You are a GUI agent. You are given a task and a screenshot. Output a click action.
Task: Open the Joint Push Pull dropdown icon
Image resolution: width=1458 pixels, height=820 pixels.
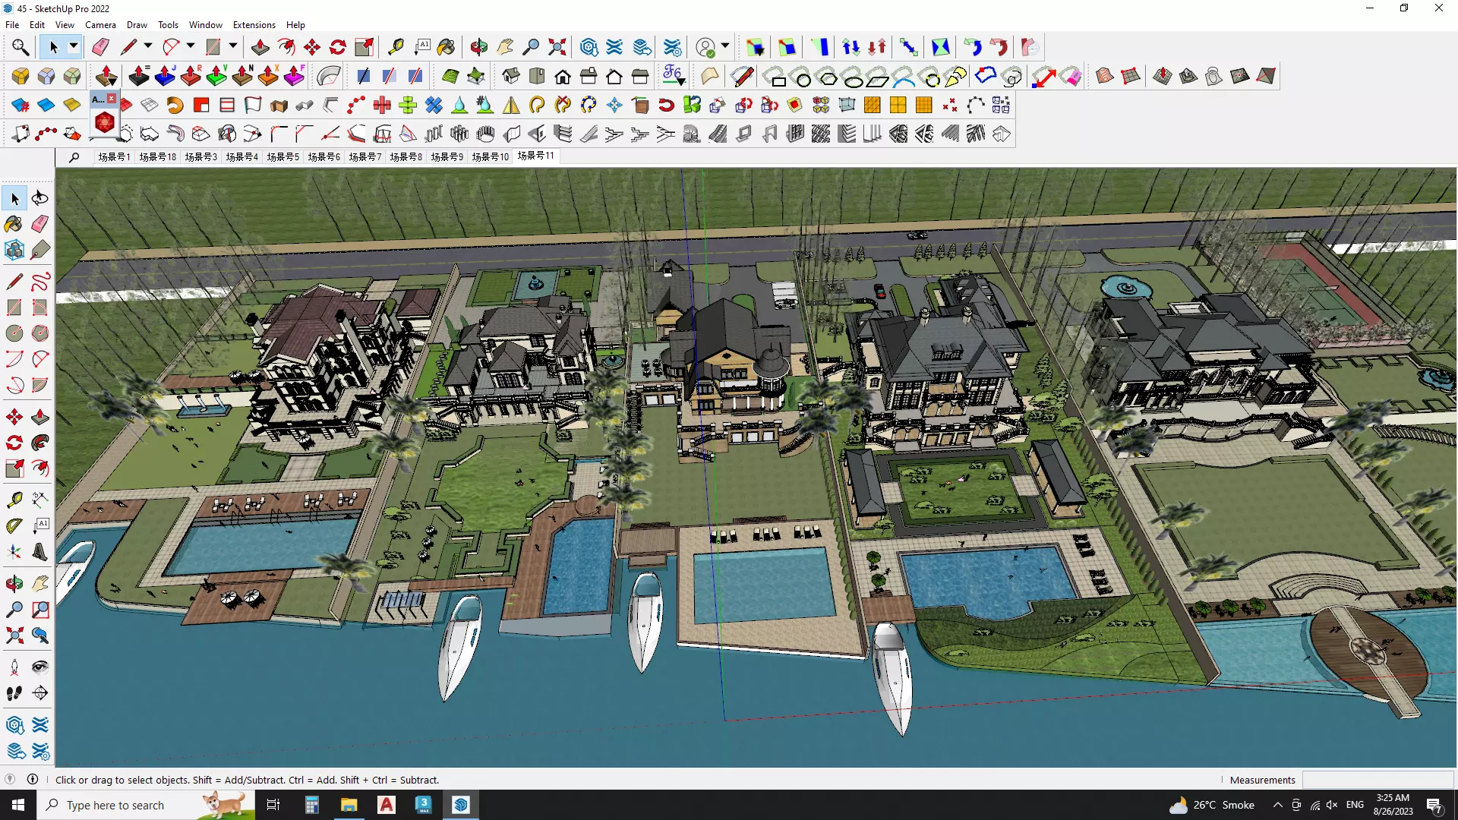coord(107,76)
